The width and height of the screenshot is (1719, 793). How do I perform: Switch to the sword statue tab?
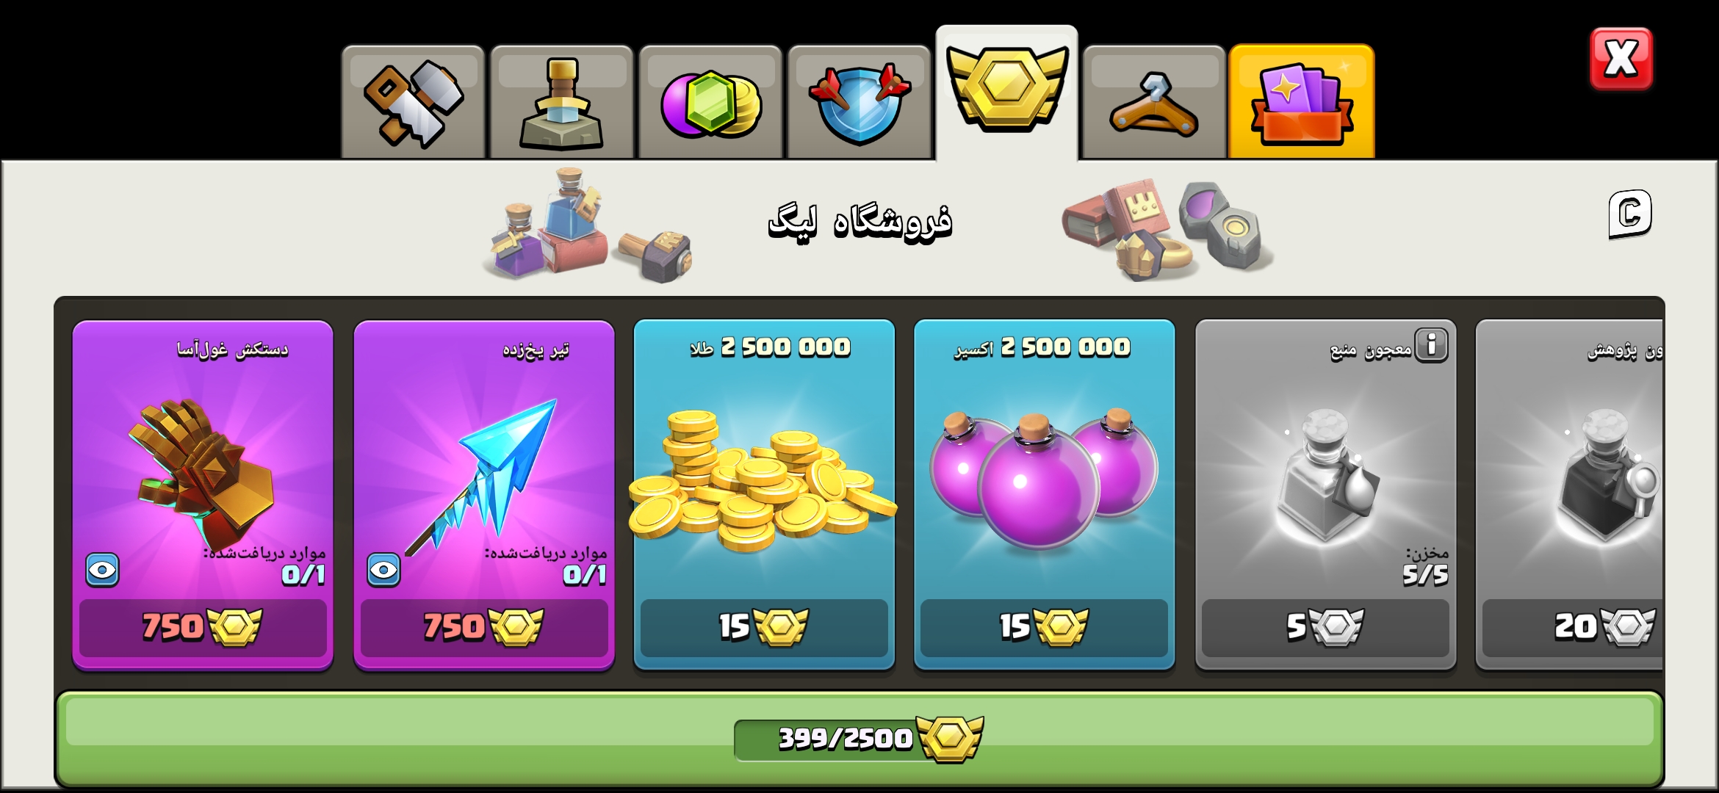[x=562, y=102]
